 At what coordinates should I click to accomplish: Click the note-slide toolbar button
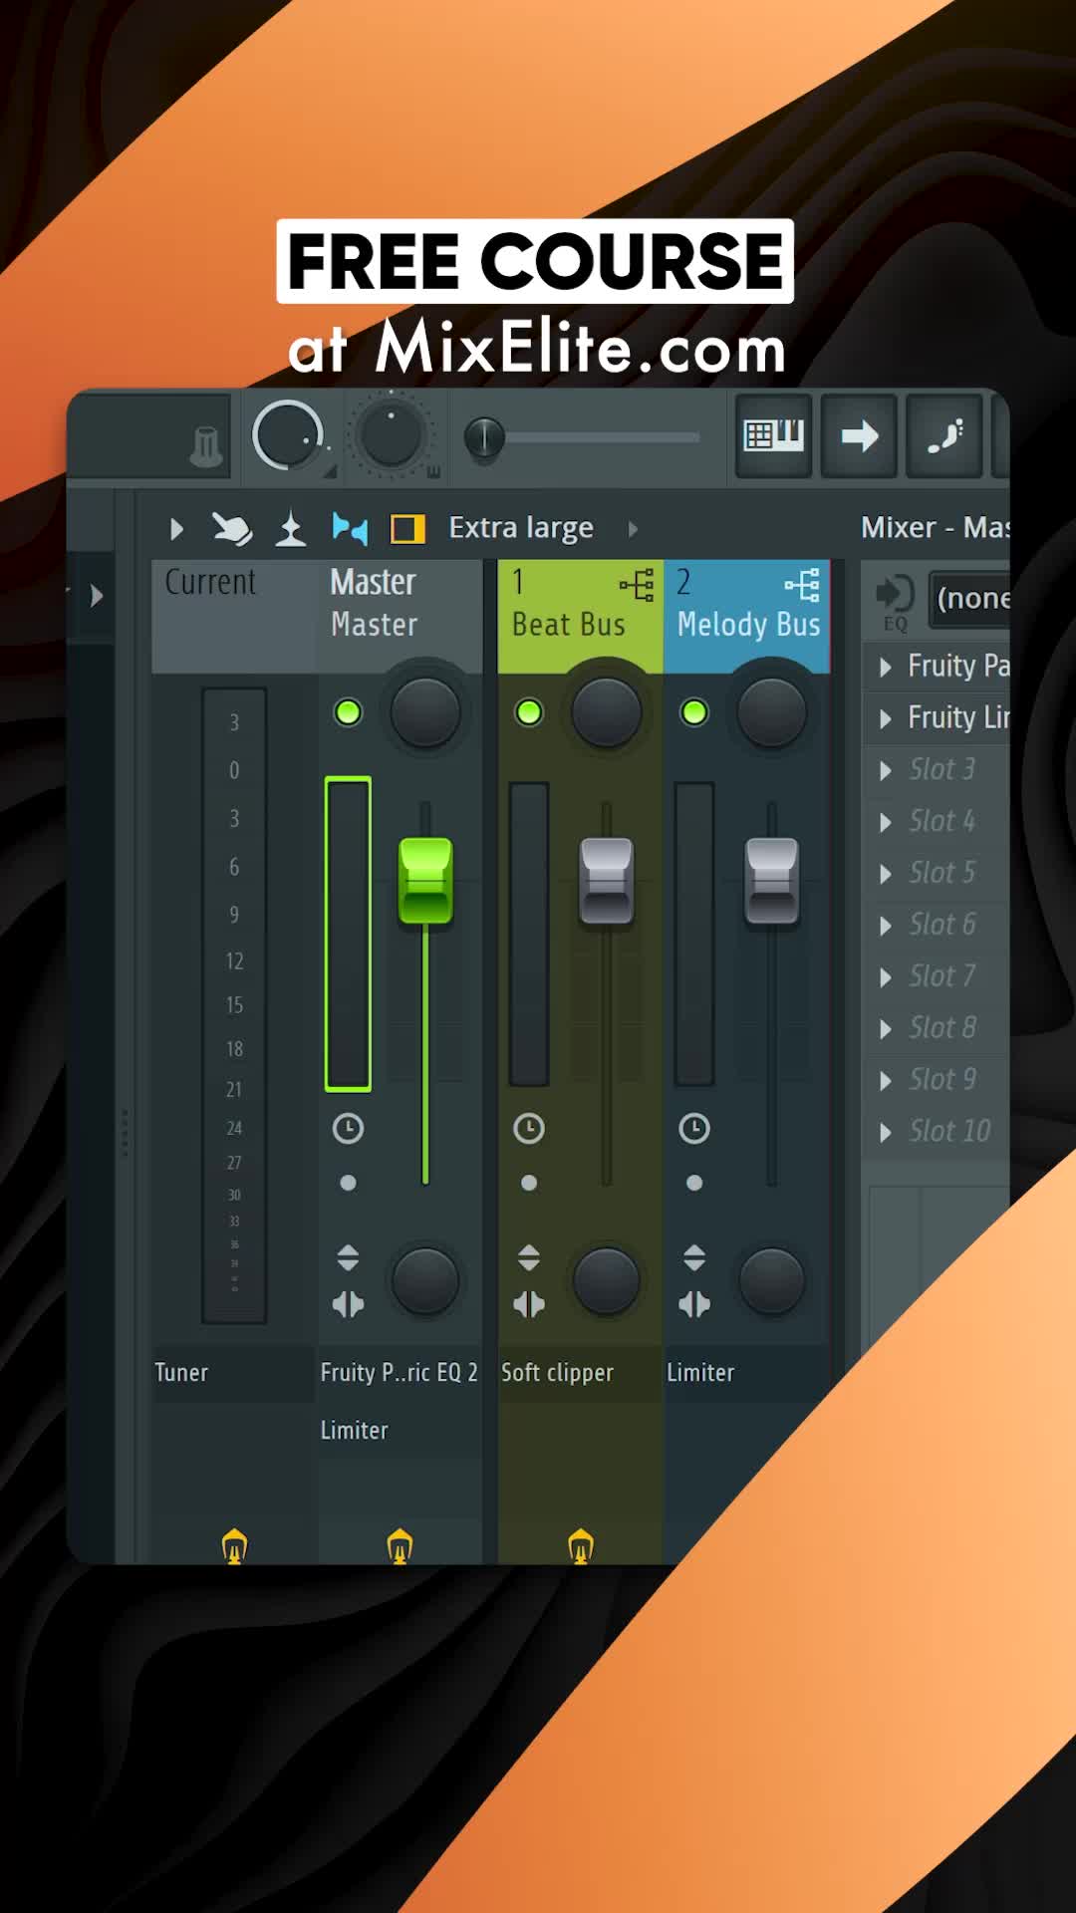944,435
